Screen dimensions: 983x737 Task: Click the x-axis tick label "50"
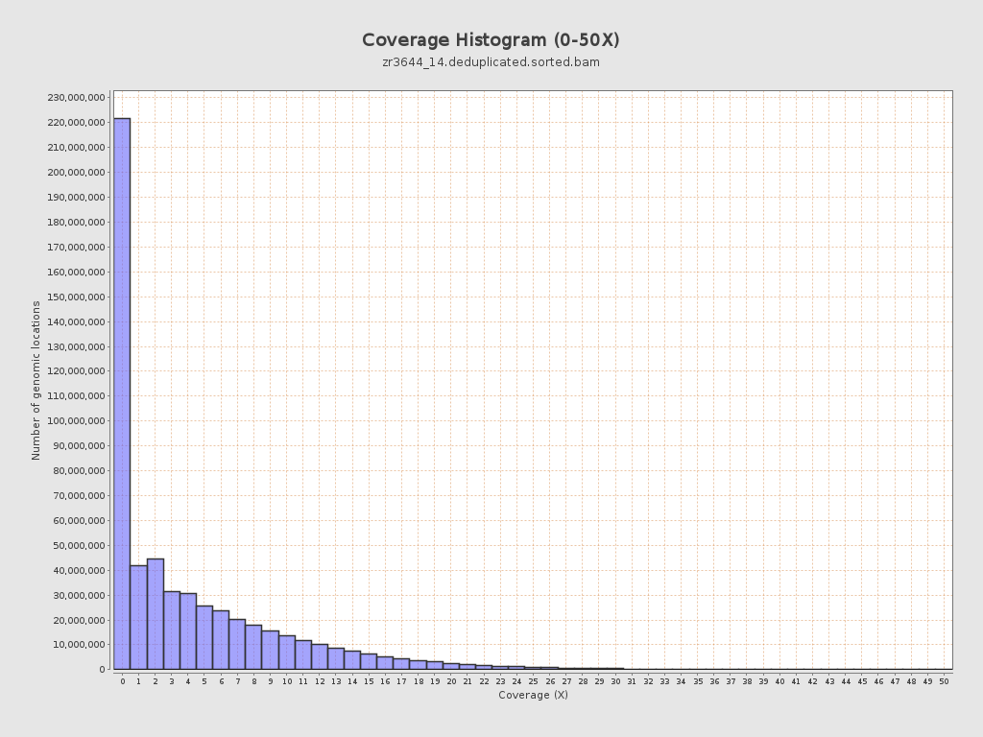945,682
